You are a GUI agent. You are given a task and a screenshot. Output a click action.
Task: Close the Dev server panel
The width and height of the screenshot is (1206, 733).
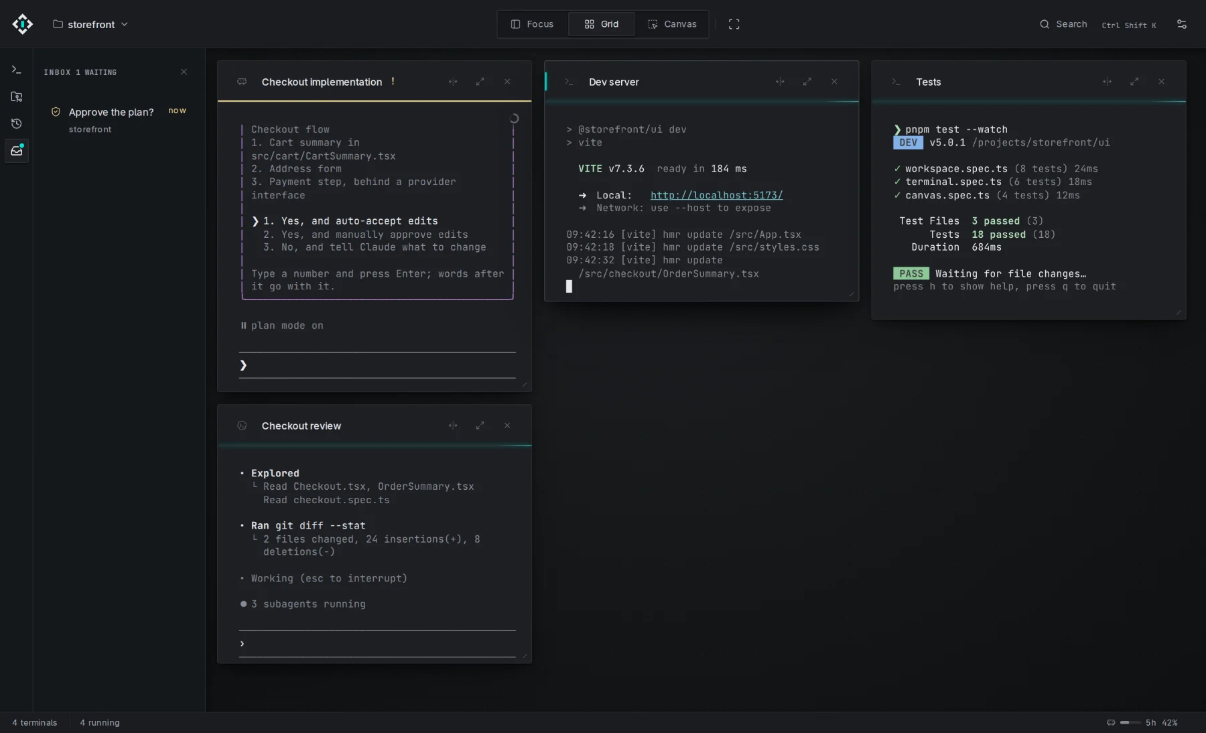pos(834,82)
